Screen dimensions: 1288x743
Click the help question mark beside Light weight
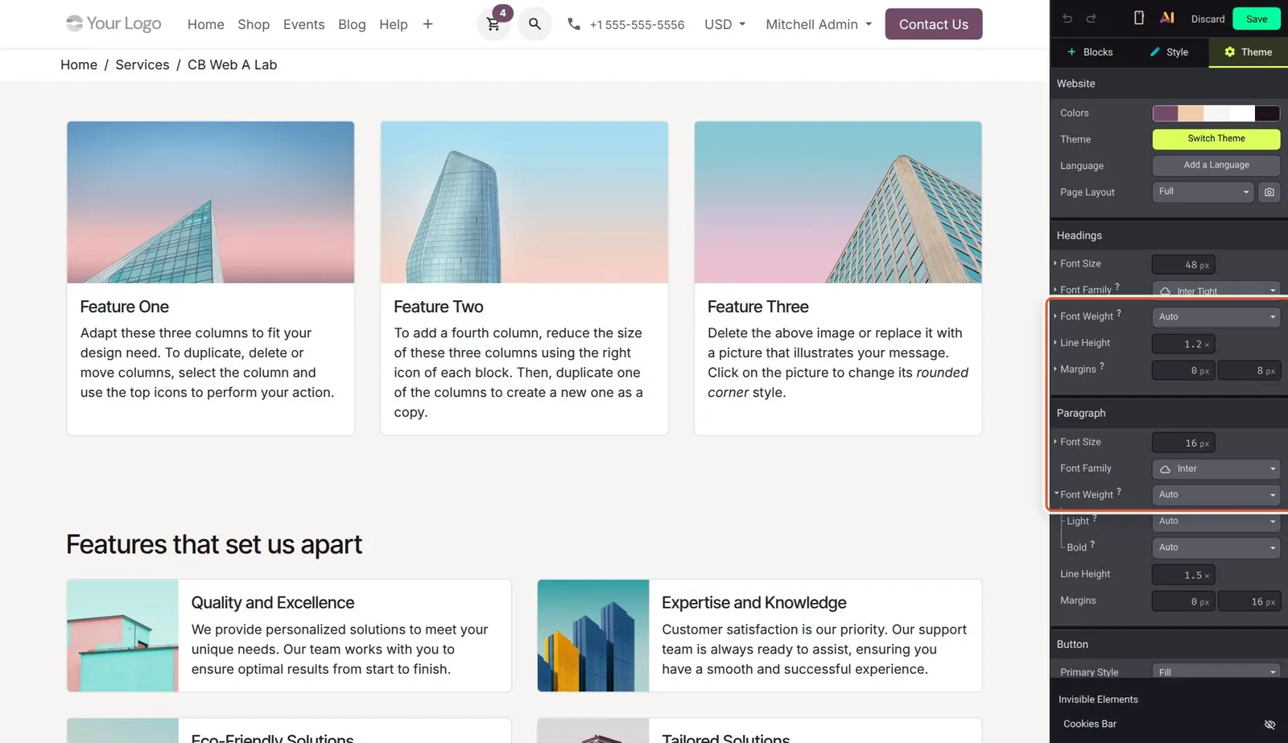(x=1095, y=518)
